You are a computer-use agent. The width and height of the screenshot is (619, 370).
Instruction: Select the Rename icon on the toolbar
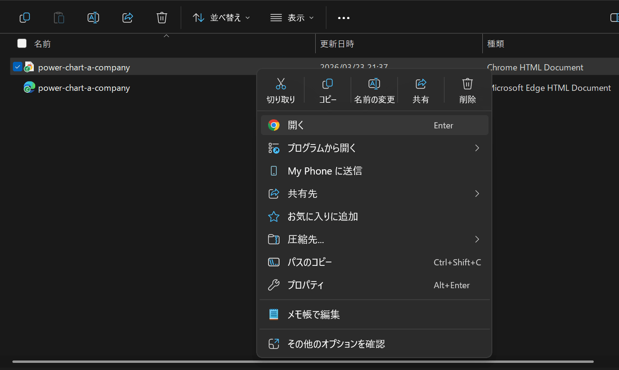pyautogui.click(x=93, y=17)
